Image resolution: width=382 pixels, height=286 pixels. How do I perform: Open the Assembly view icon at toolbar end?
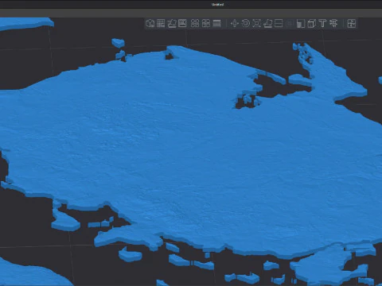pos(352,23)
